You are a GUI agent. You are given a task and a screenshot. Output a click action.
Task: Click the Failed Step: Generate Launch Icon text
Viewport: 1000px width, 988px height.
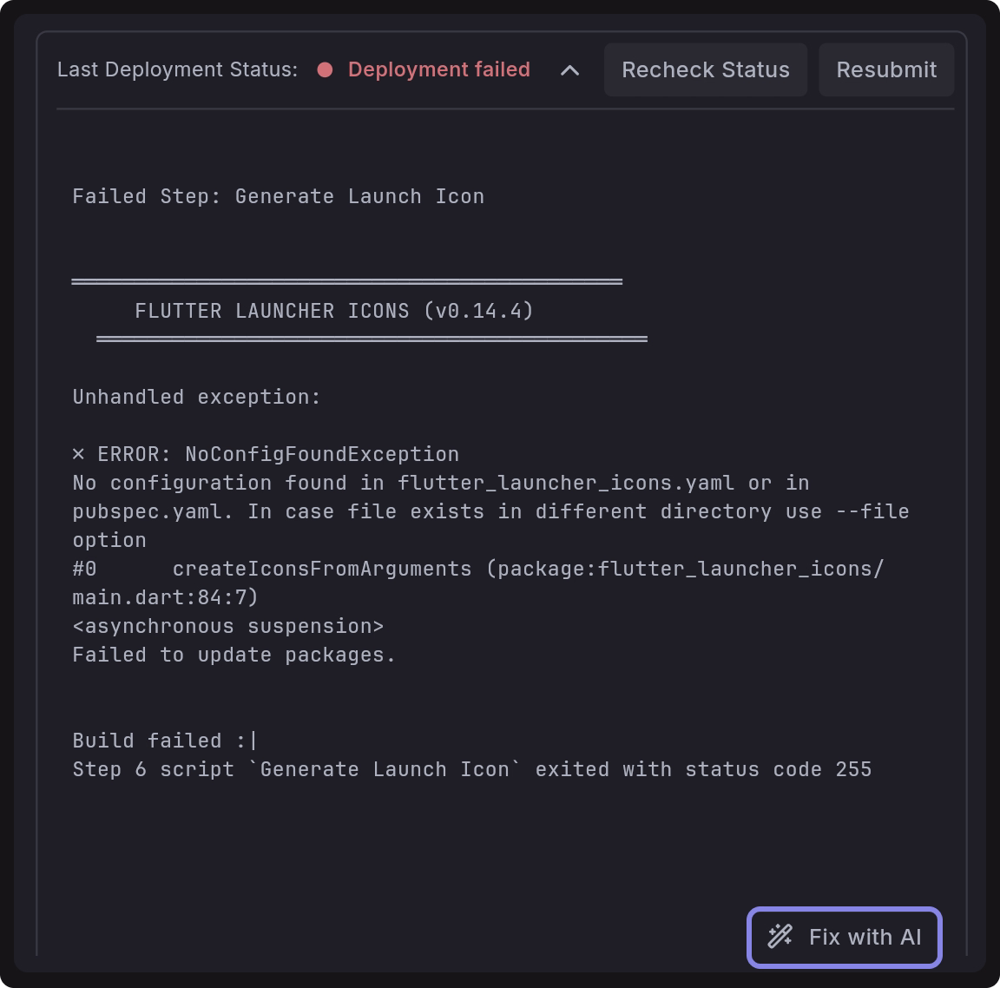[278, 196]
